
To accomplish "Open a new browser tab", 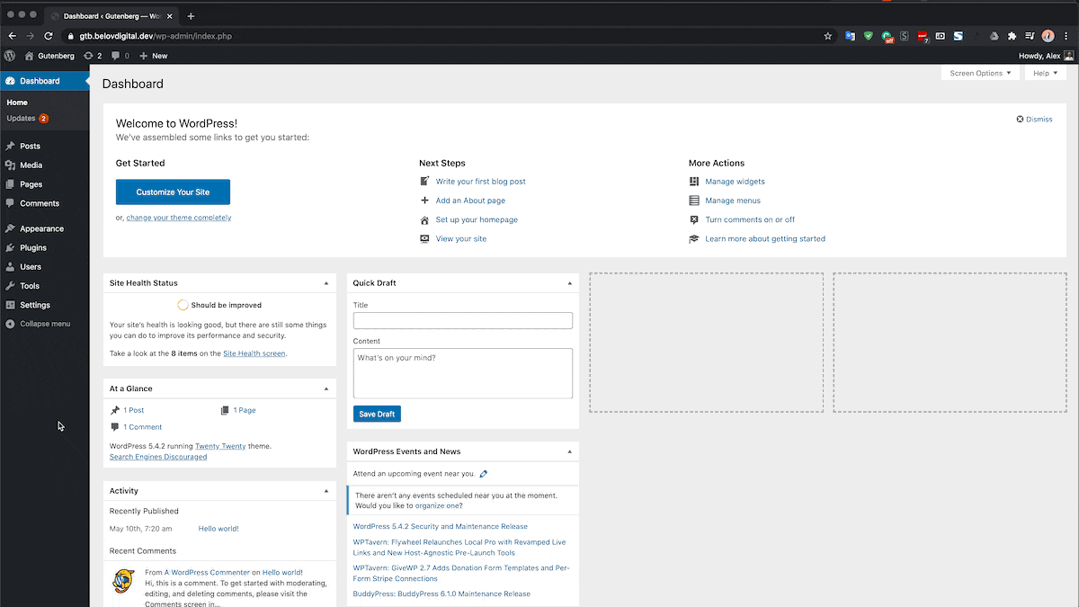I will 191,15.
